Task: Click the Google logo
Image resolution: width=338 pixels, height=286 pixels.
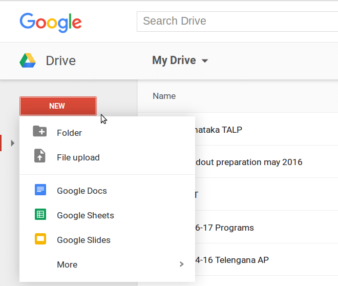Action: pos(51,23)
